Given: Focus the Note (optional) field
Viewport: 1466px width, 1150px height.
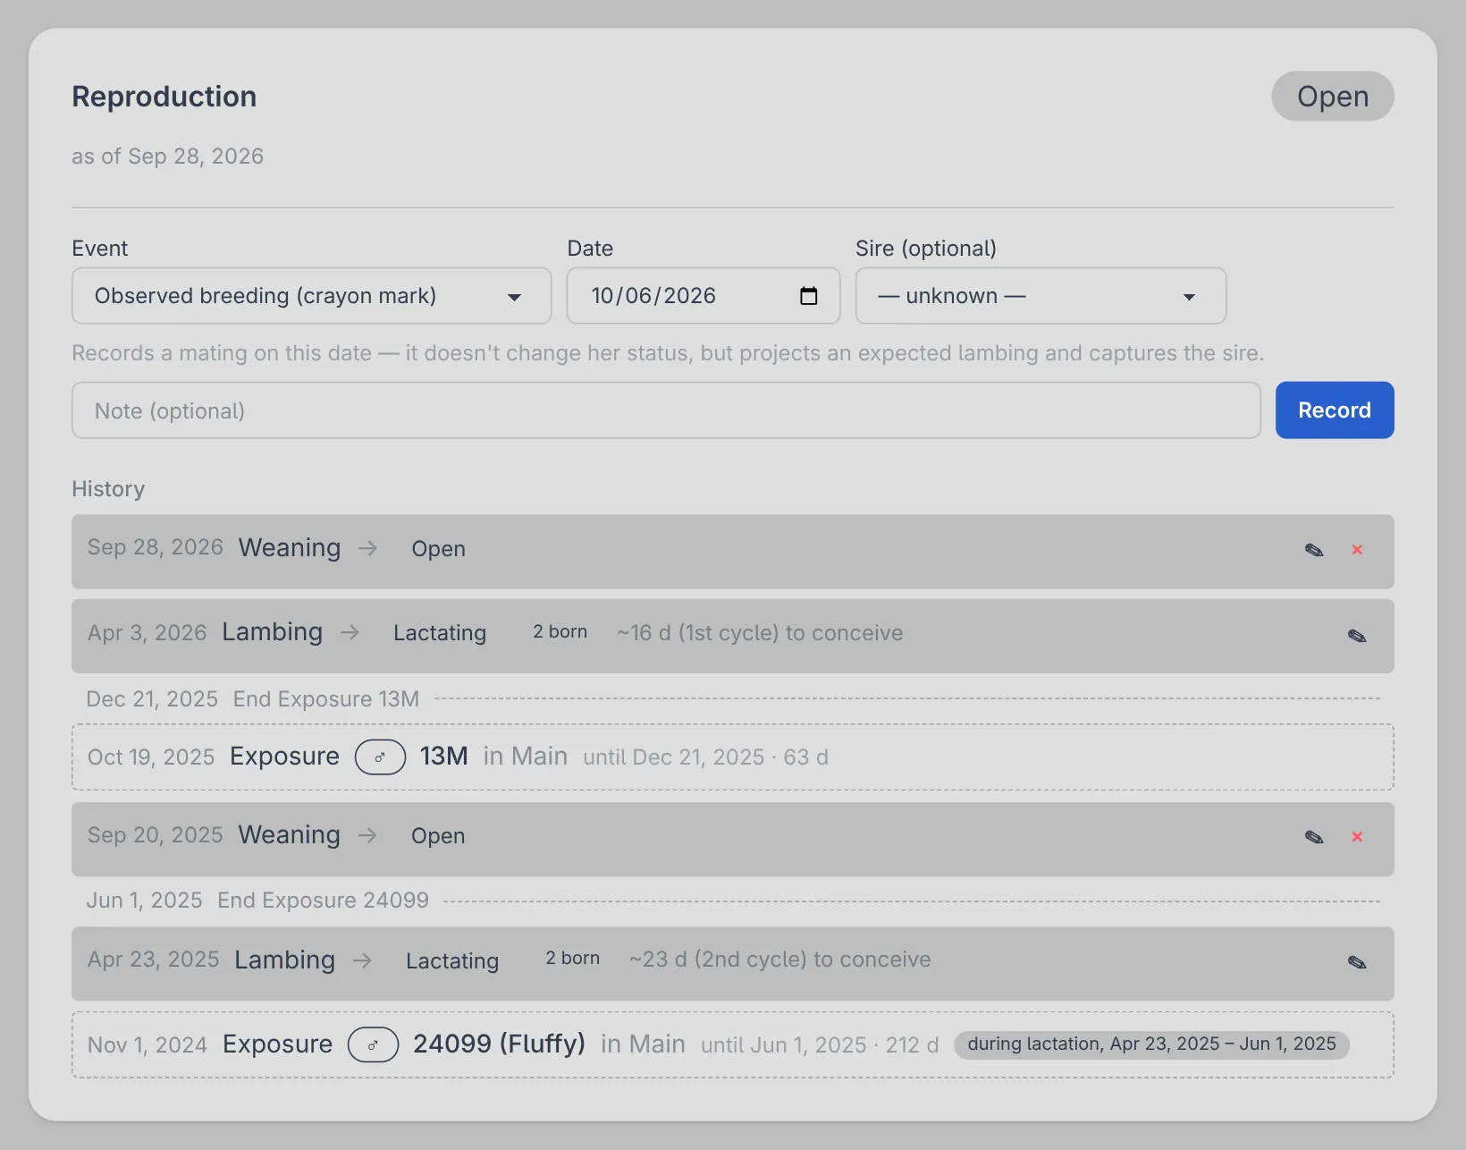Looking at the screenshot, I should coord(666,410).
